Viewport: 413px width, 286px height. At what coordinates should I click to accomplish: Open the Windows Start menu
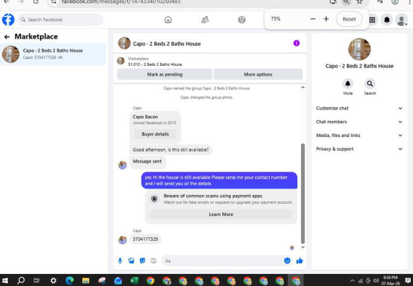coord(5,281)
